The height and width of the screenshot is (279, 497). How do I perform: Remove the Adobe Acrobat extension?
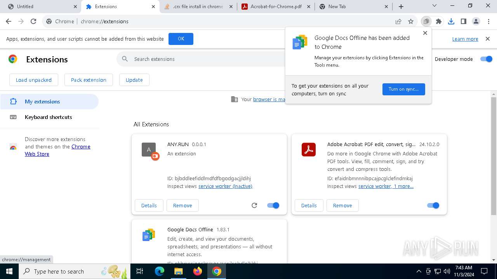(x=342, y=205)
